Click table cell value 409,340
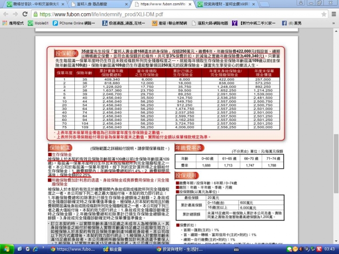The width and height of the screenshot is (339, 254). [112, 79]
